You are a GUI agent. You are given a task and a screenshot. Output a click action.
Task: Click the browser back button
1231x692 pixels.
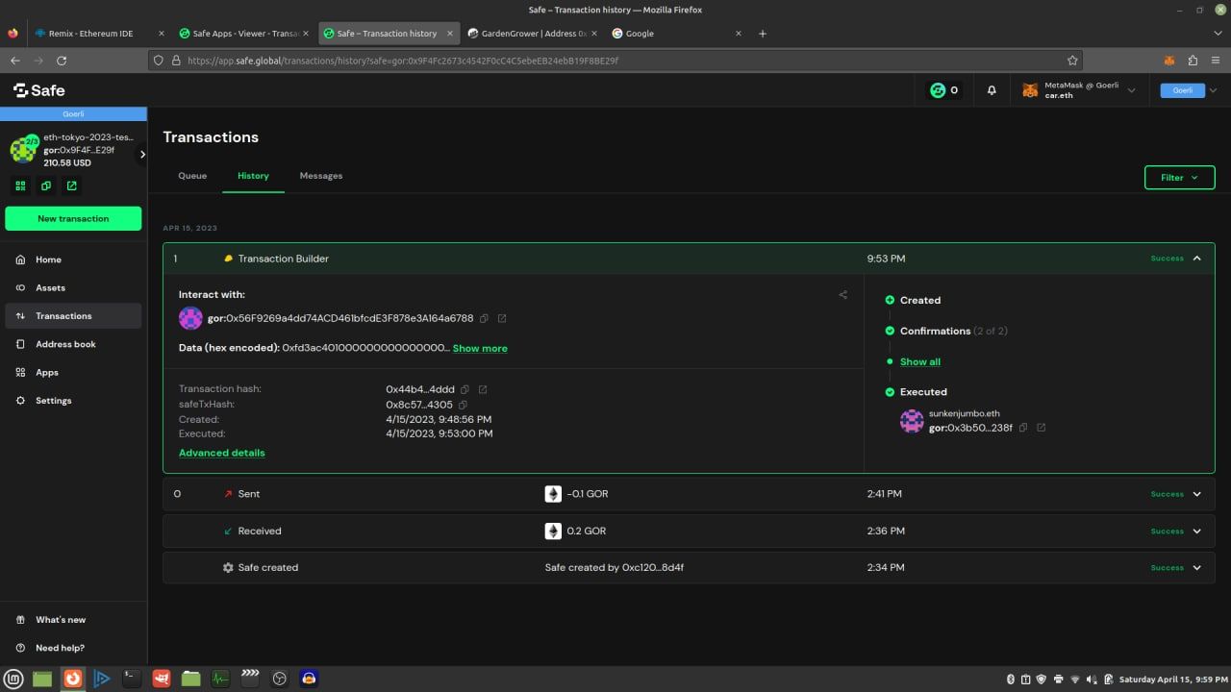pos(14,60)
